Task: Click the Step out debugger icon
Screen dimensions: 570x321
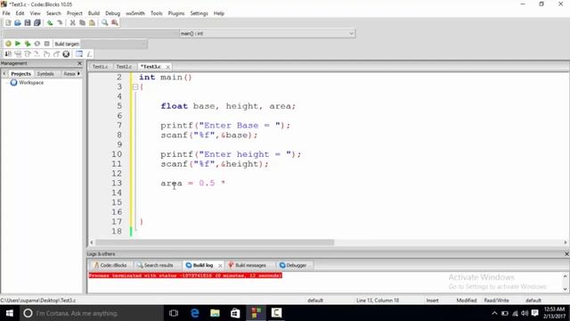Action: point(46,54)
